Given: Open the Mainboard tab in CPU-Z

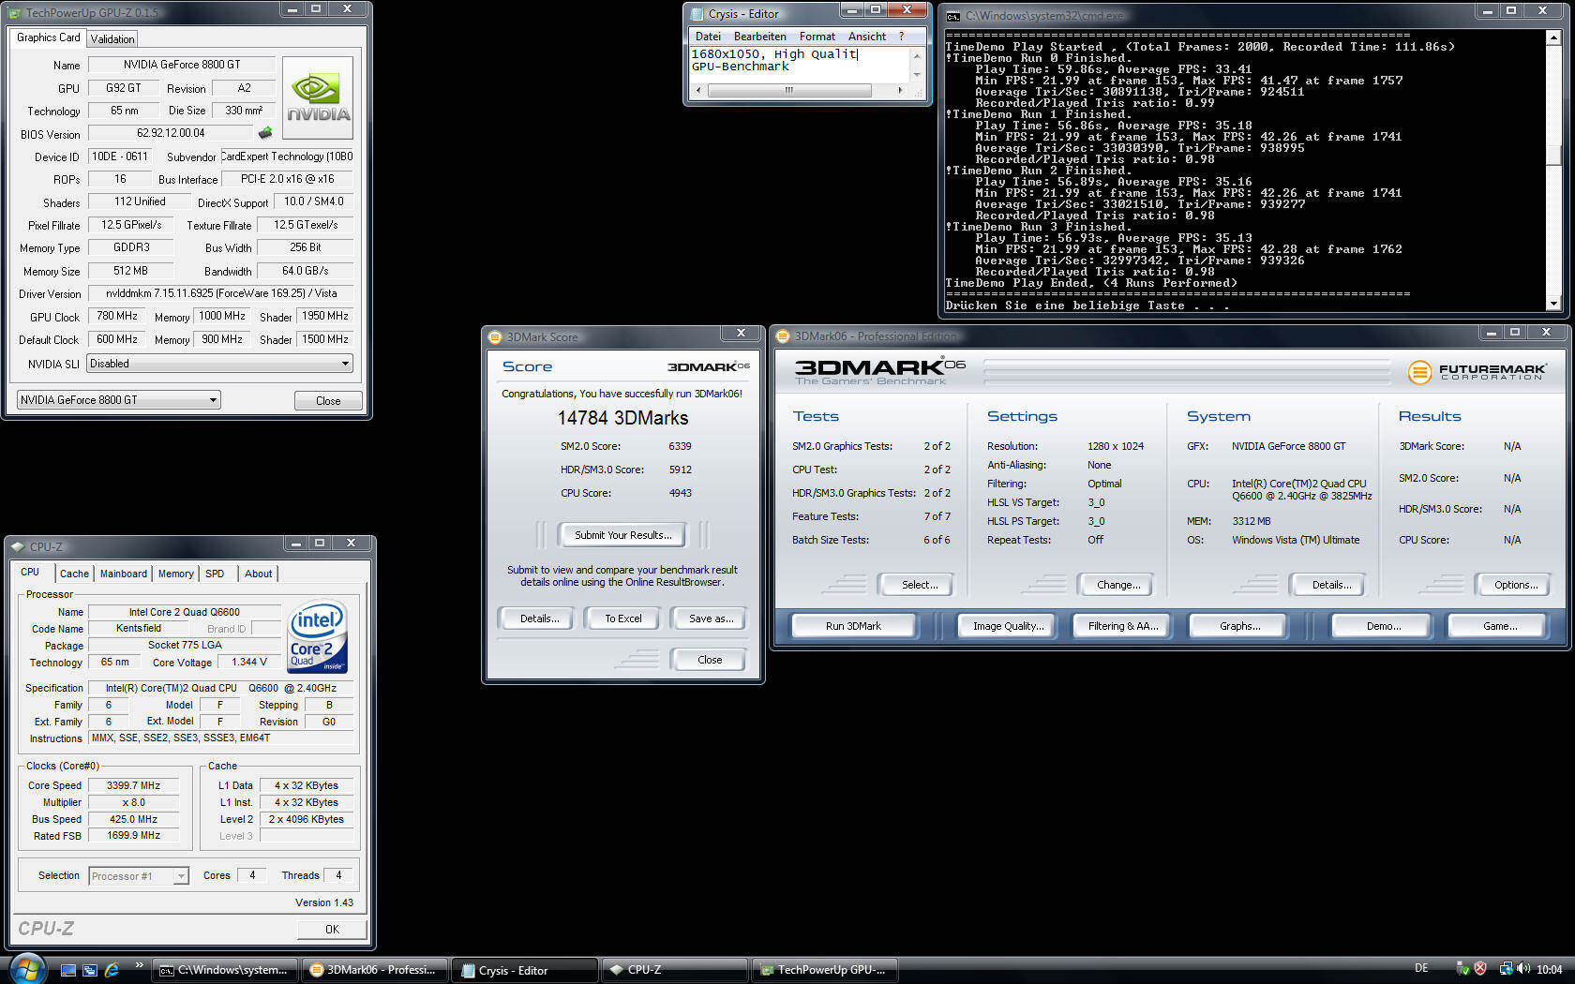Looking at the screenshot, I should (124, 574).
